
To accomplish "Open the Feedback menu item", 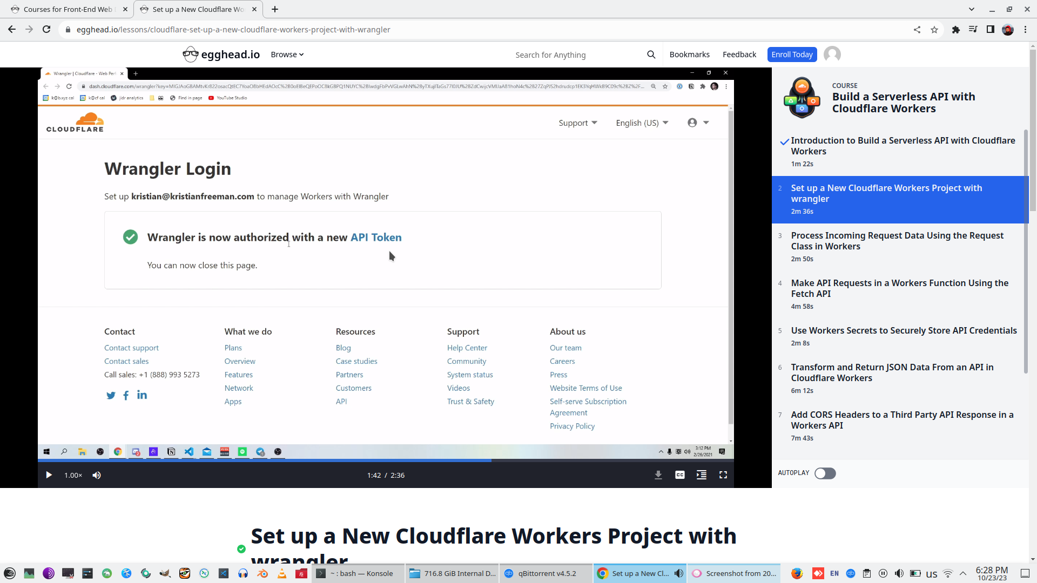I will point(739,55).
